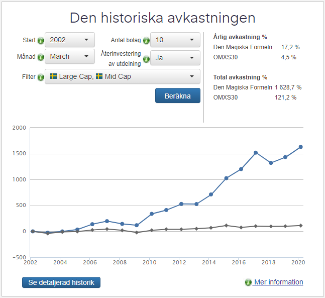Click info icon for Återinvestering av utdelning
325x298 pixels.
(x=146, y=59)
